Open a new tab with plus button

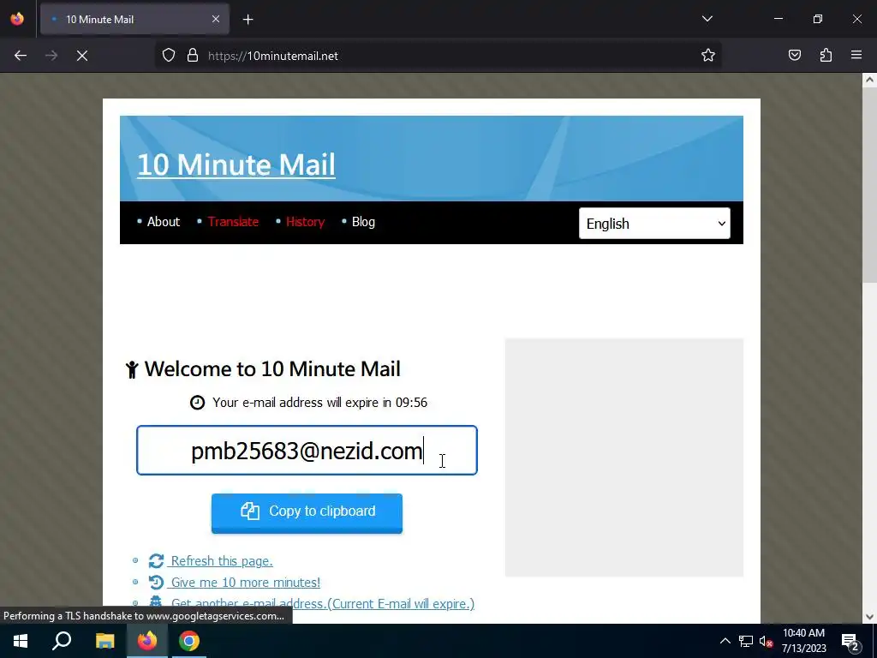pyautogui.click(x=248, y=20)
